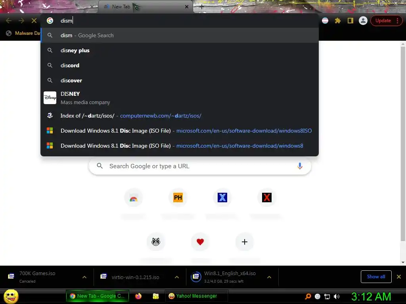Viewport: 406px width, 304px height.
Task: Open Chrome's three-dot menu
Action: pos(397,21)
